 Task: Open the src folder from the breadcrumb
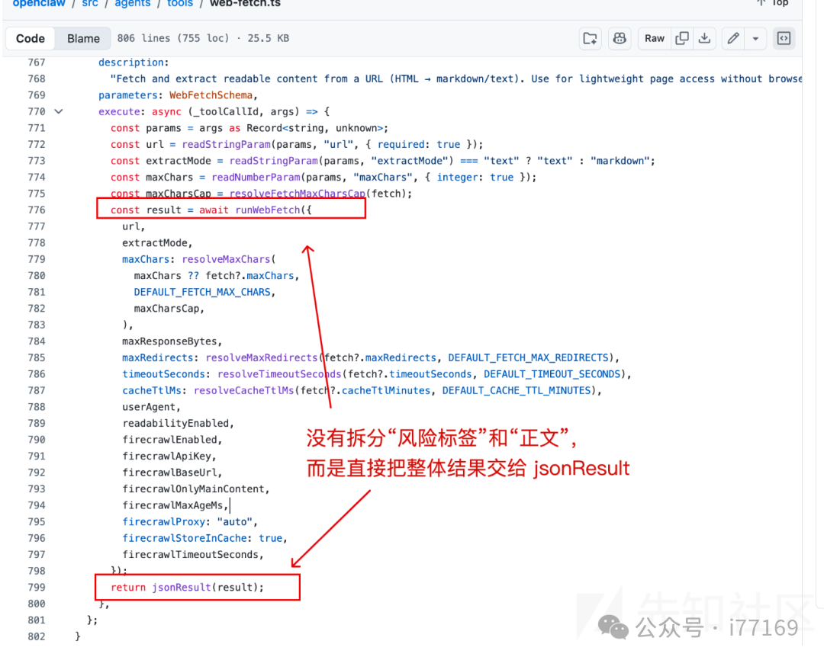tap(89, 4)
